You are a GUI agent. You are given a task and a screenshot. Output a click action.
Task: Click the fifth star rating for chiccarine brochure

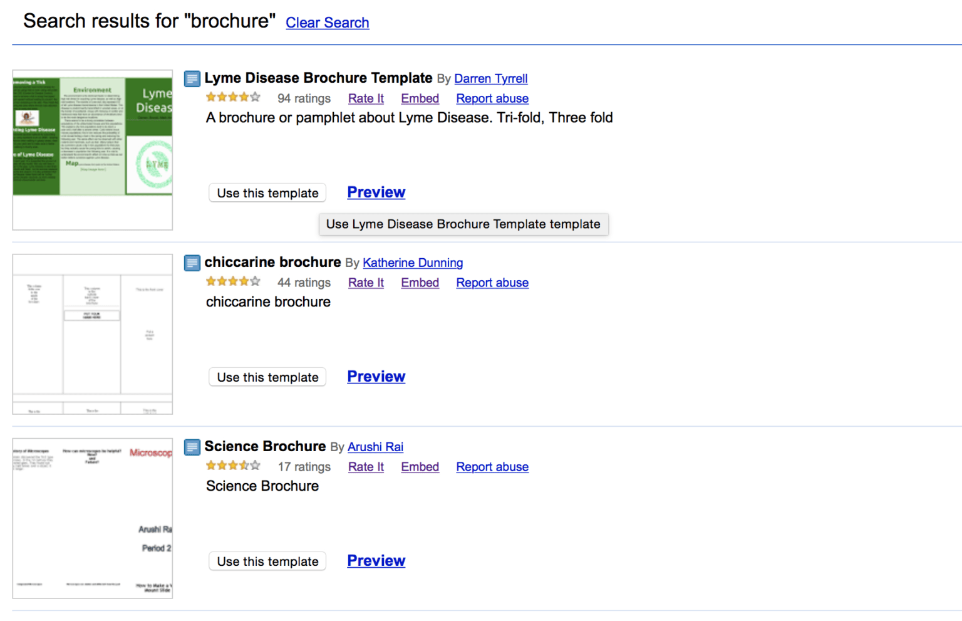(256, 281)
